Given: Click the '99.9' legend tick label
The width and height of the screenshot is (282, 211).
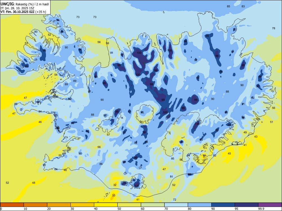Looking at the screenshot, I should point(261,209).
